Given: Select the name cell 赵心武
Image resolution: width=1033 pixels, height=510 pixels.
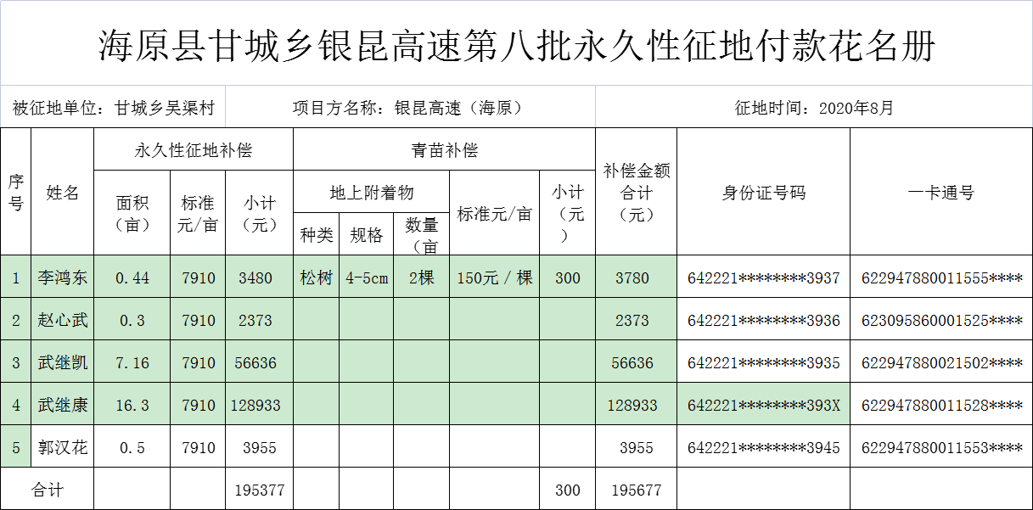Looking at the screenshot, I should point(63,320).
